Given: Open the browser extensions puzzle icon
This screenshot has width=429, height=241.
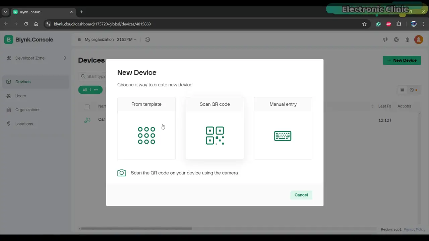Looking at the screenshot, I should (x=399, y=24).
